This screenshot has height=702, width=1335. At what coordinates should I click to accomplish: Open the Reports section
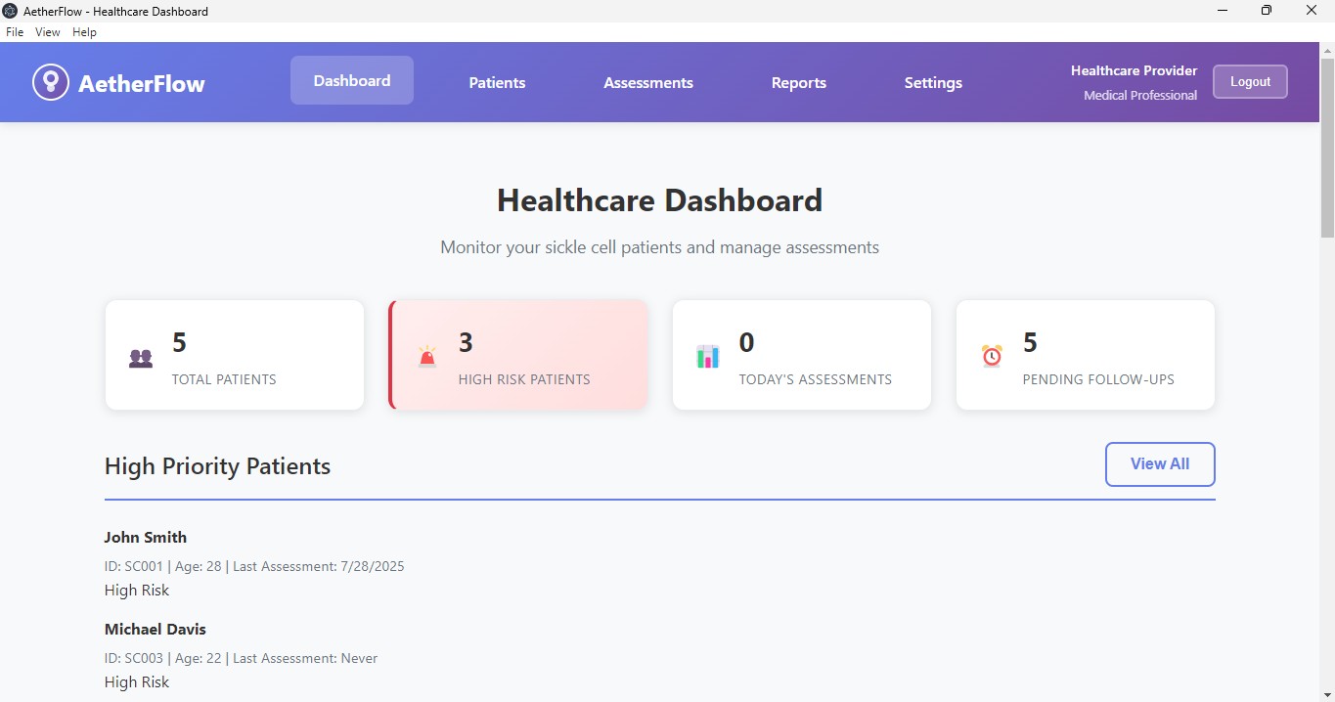(x=798, y=82)
